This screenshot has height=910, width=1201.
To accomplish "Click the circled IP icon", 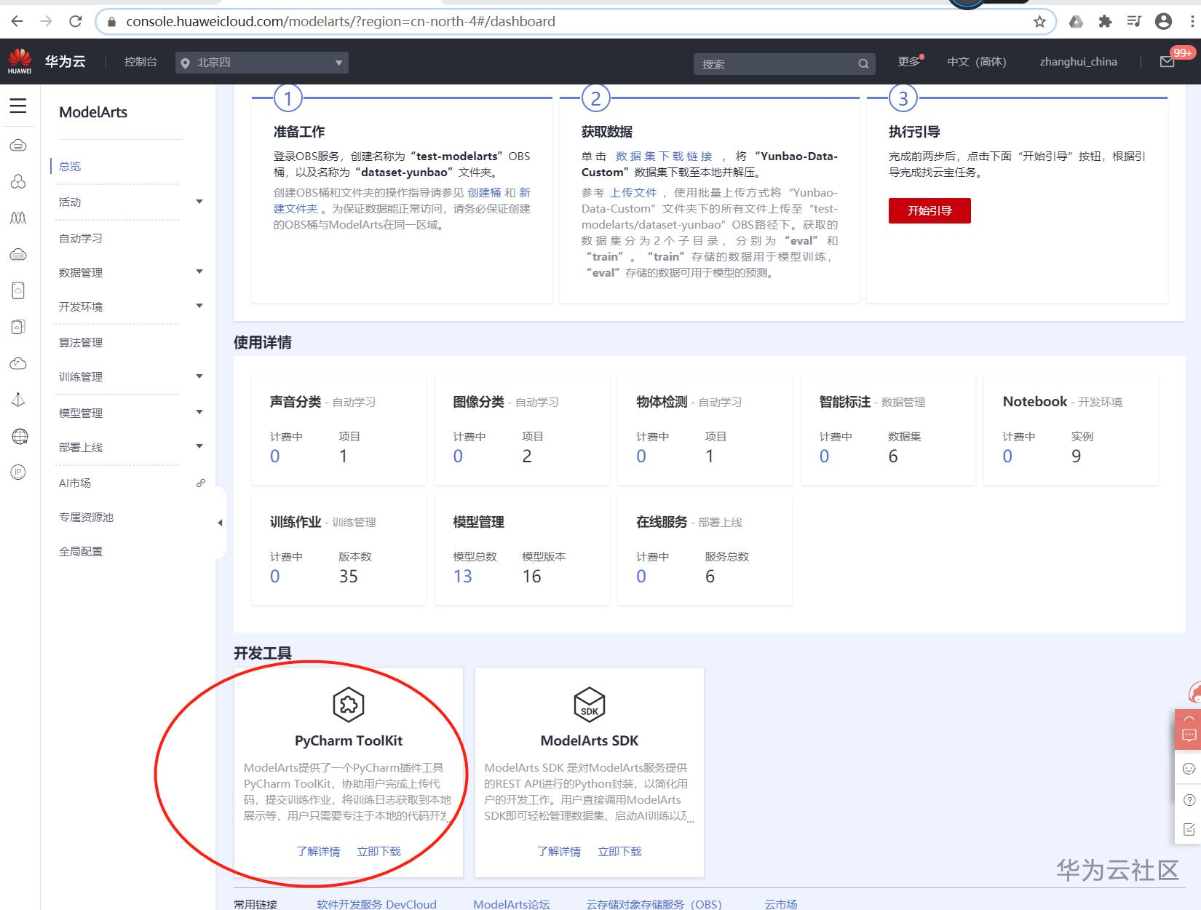I will (18, 472).
